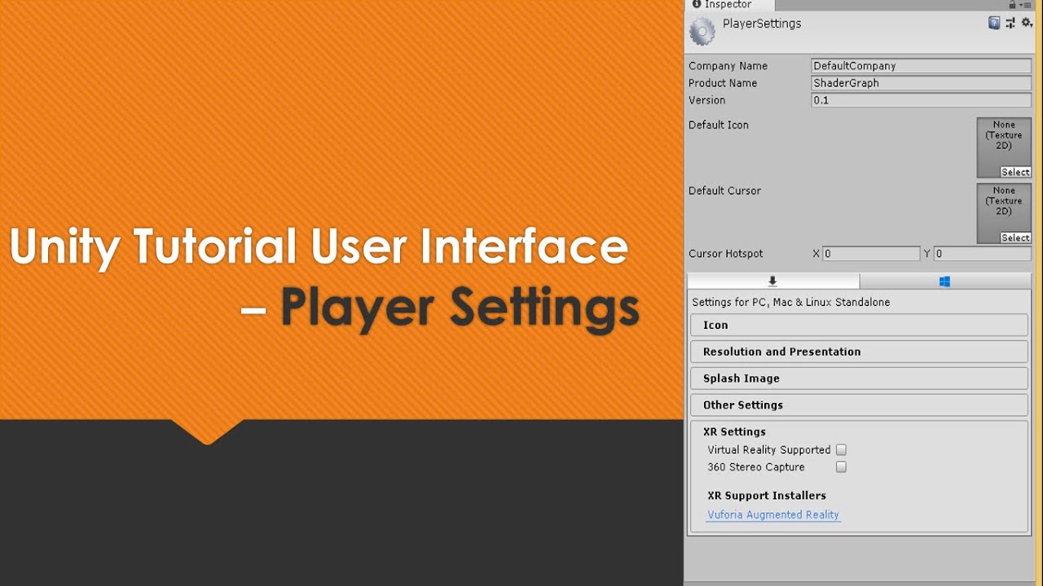Click 'Settings for PC, Mac & Linux Standalone' text
Screen dimensions: 1043x586
(790, 302)
